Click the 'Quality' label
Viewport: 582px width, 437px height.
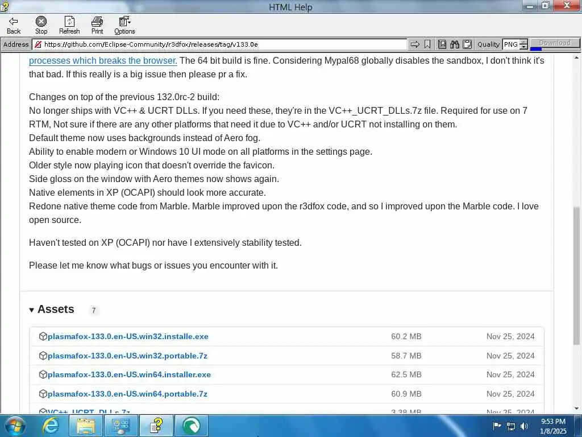[x=488, y=44]
